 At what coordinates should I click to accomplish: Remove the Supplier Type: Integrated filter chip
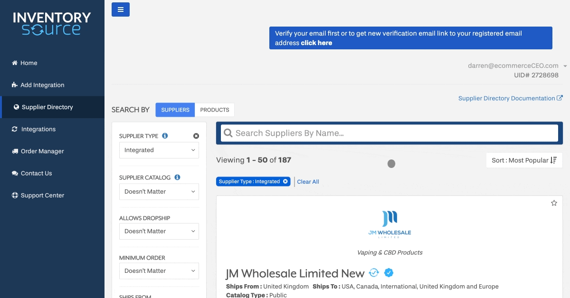[x=285, y=181]
